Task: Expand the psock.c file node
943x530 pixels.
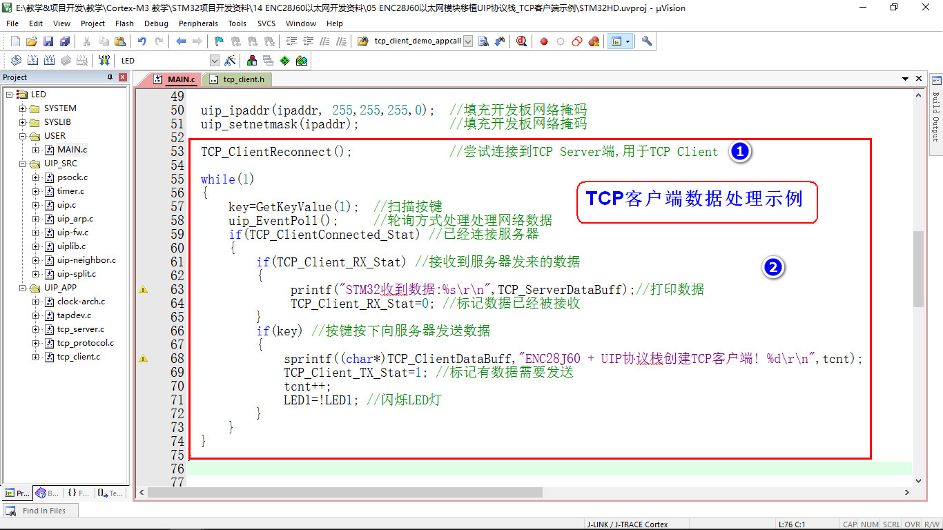Action: [36, 177]
